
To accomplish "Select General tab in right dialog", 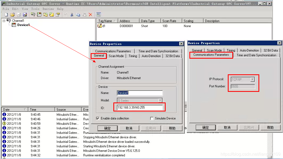I will tap(197, 50).
